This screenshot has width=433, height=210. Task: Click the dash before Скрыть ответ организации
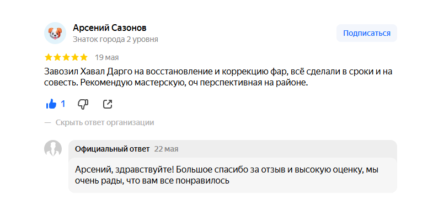[x=48, y=122]
